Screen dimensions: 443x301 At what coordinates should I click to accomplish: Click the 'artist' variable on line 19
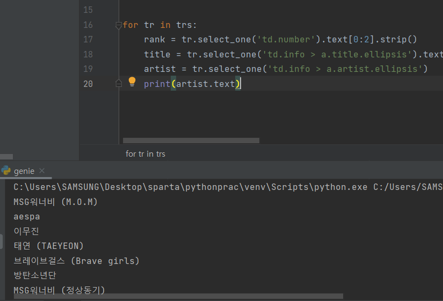click(x=159, y=69)
